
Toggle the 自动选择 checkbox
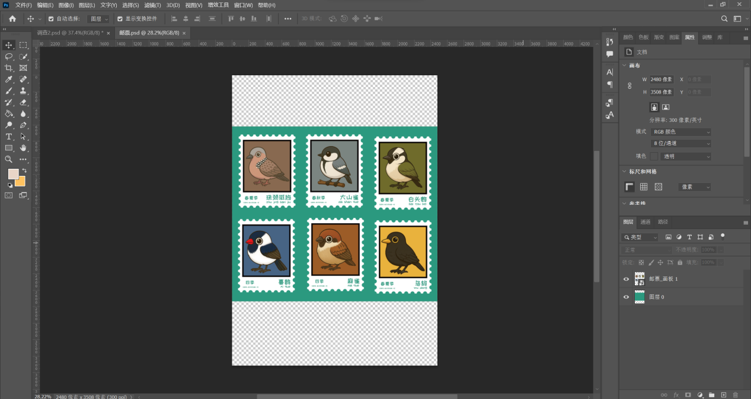tap(50, 18)
